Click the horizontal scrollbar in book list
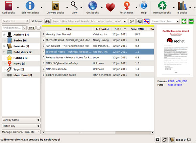 (80, 133)
